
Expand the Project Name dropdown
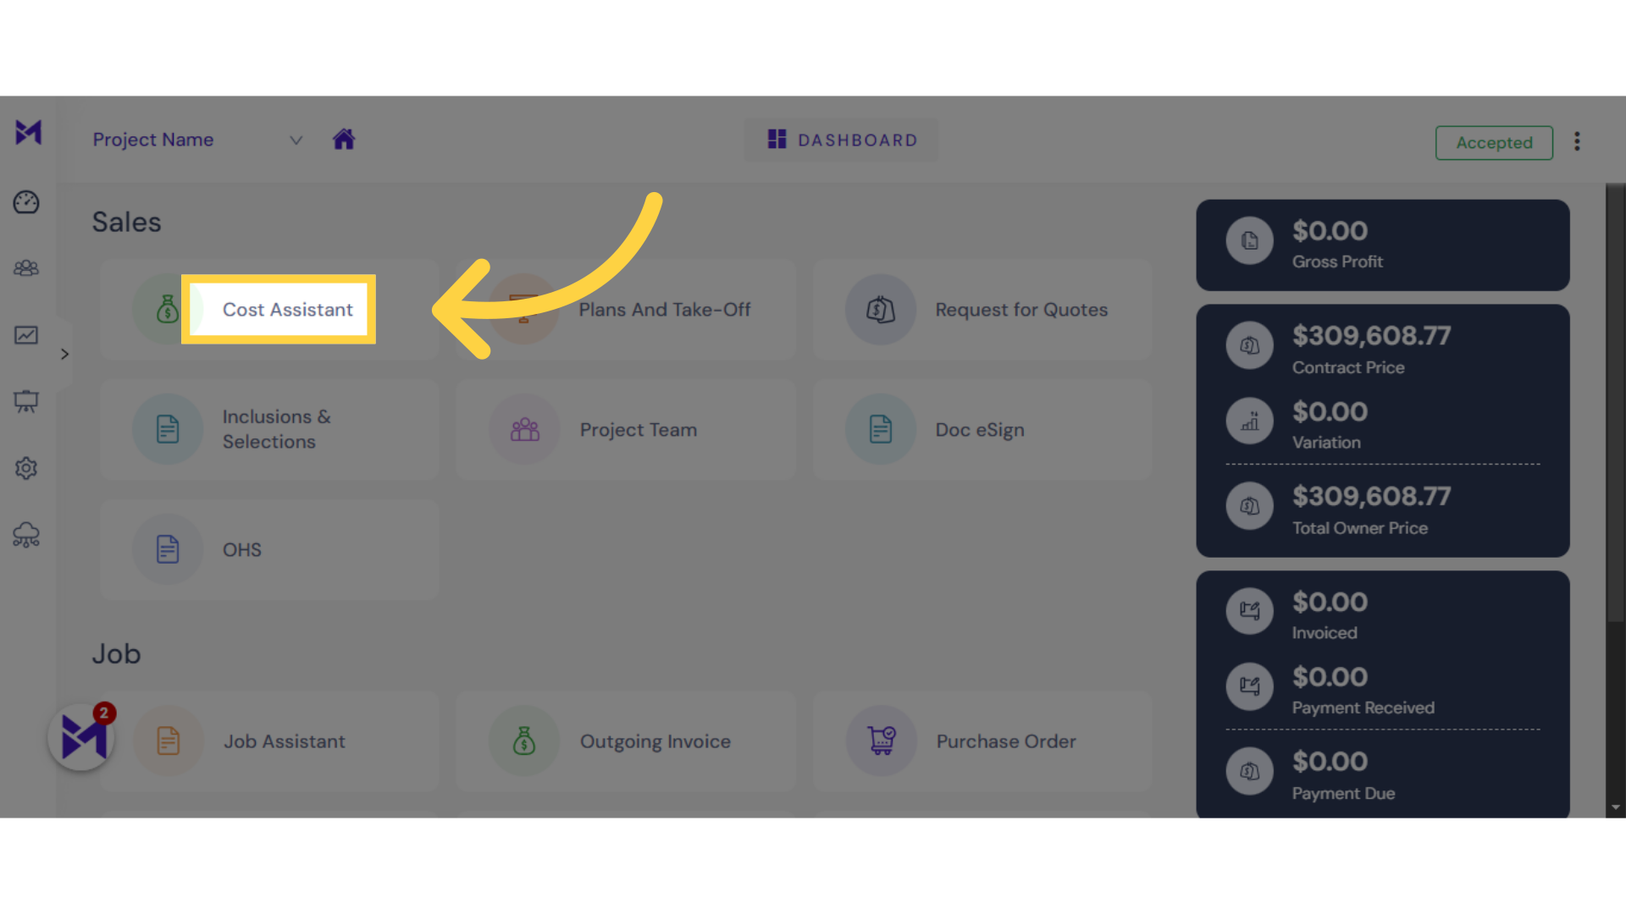pos(294,140)
